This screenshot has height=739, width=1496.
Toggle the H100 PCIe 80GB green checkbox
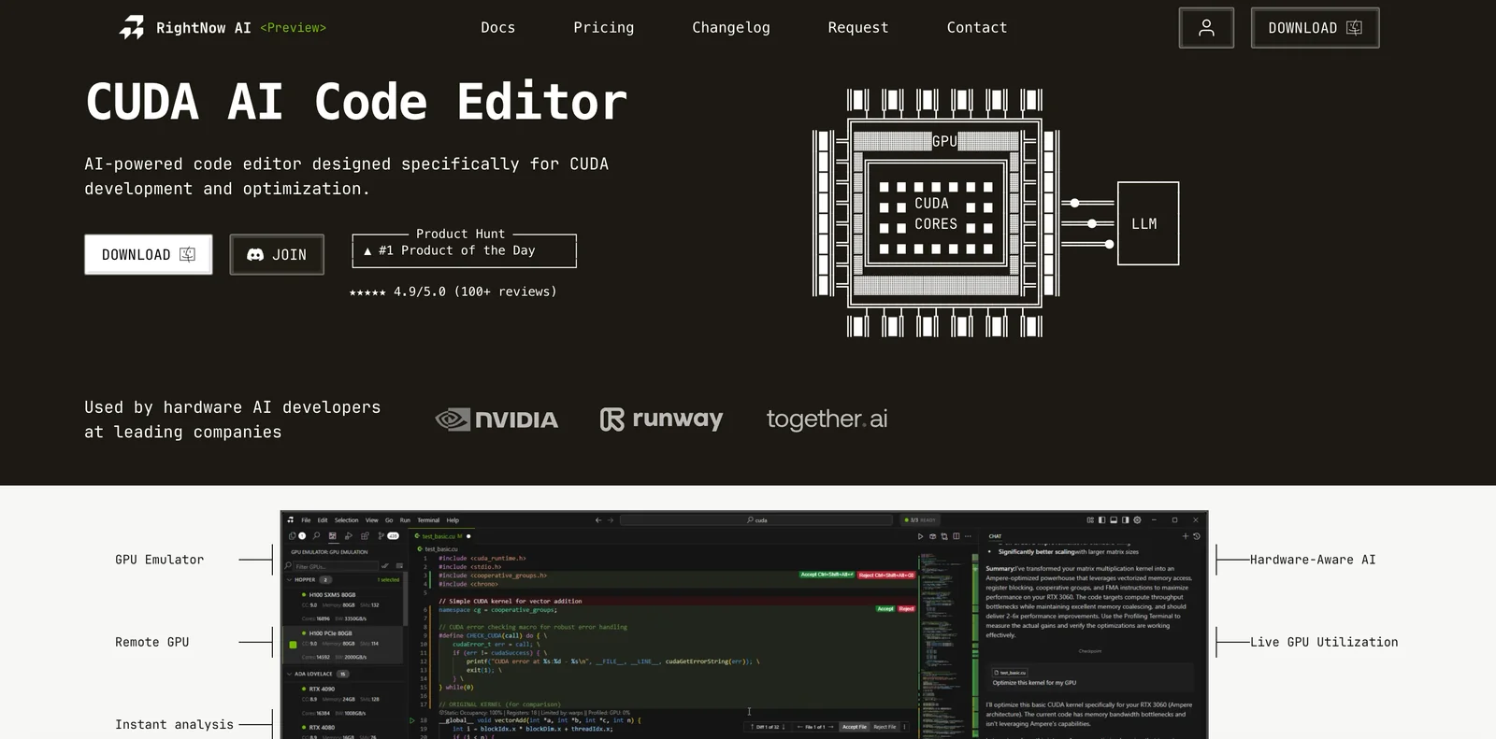coord(293,645)
